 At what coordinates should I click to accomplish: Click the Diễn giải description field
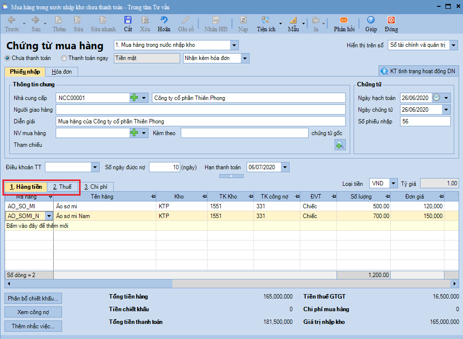tap(201, 121)
